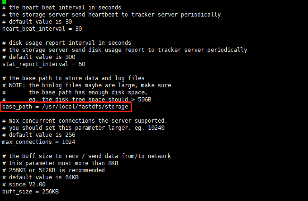Click the comment 'since V2.00'

point(27,184)
